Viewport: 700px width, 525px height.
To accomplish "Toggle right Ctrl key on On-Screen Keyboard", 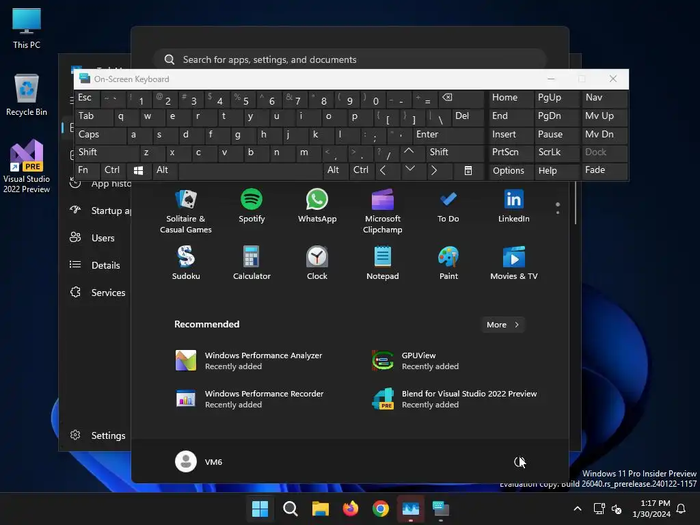I will point(361,170).
